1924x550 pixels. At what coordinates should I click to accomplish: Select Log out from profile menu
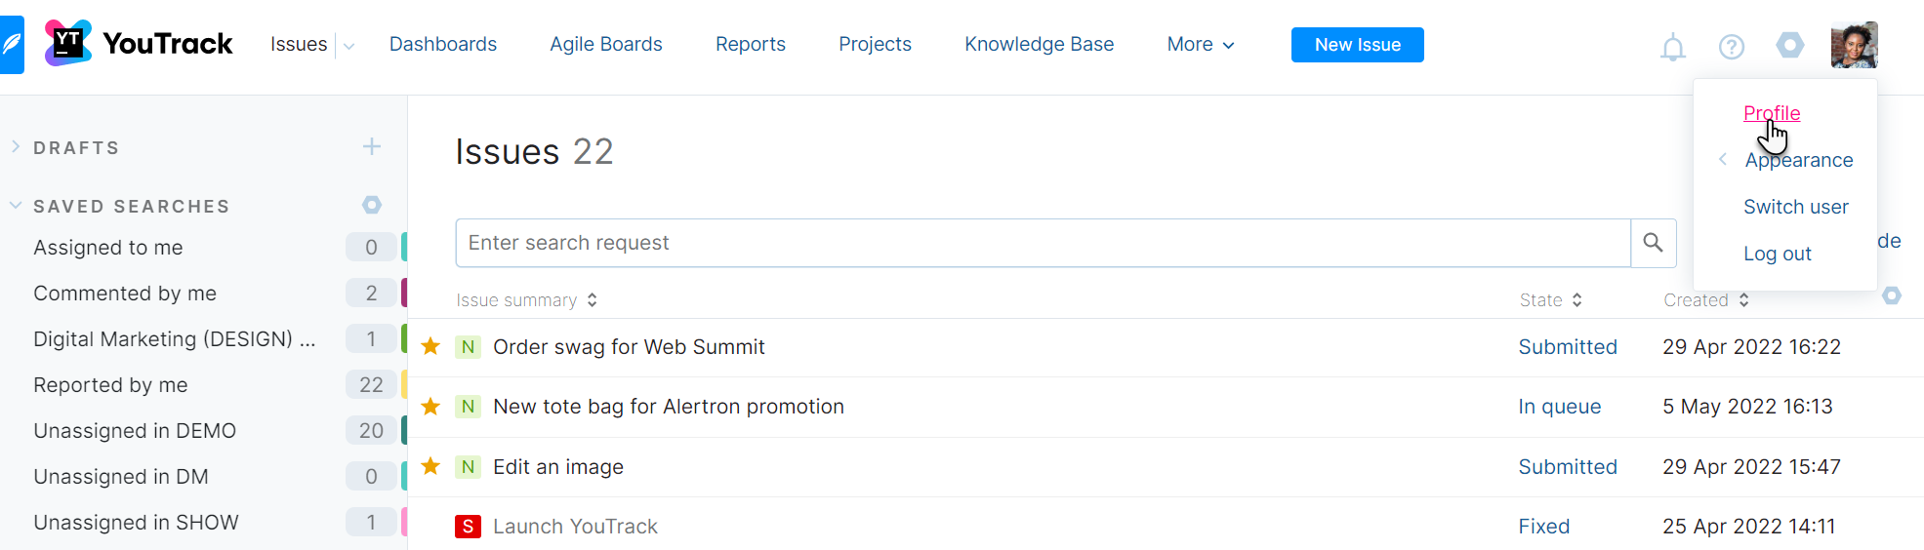[x=1777, y=254]
